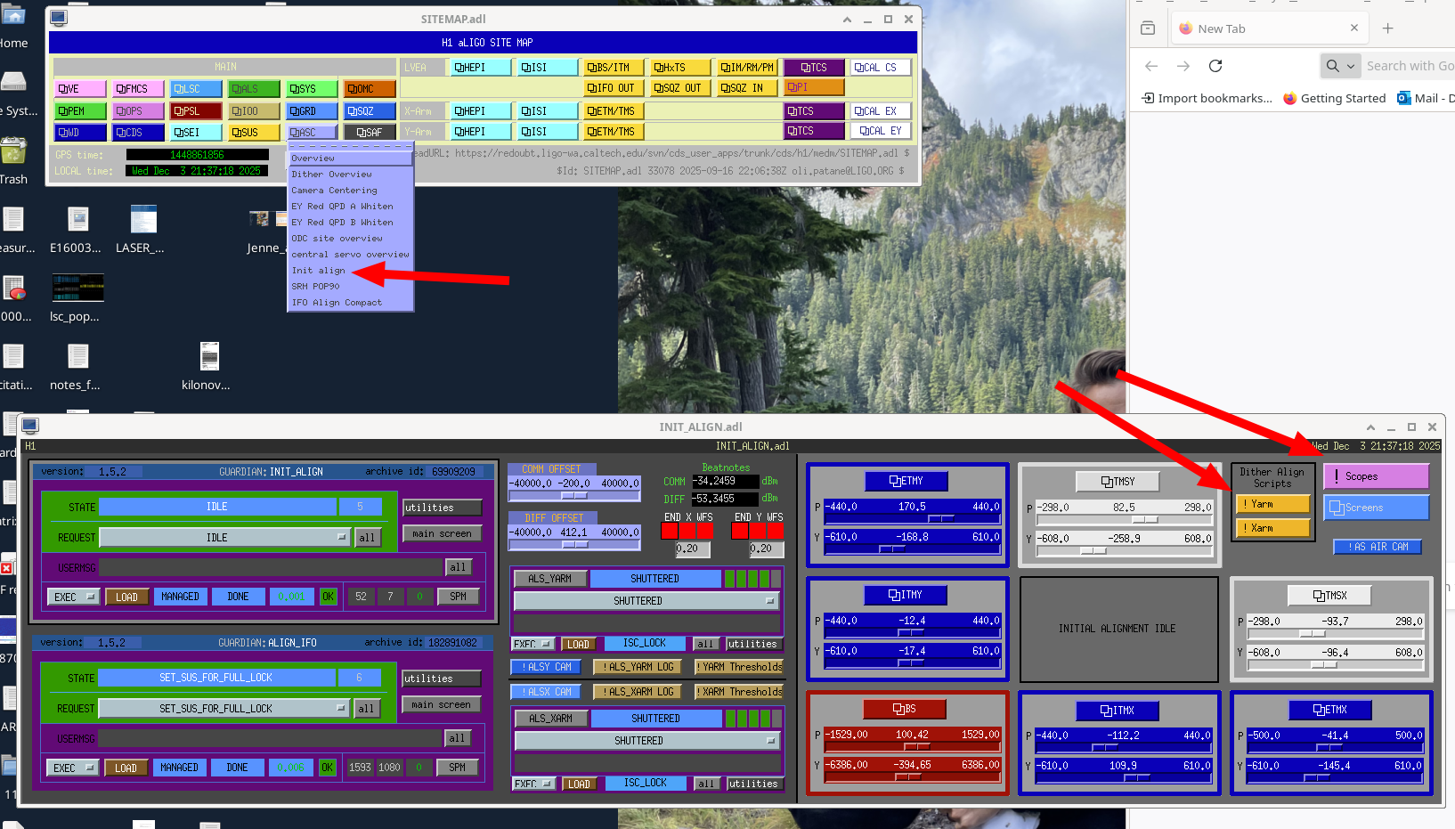Viewport: 1455px width, 829px height.
Task: Choose Camera Centering in the ASC menu
Action: 335,191
